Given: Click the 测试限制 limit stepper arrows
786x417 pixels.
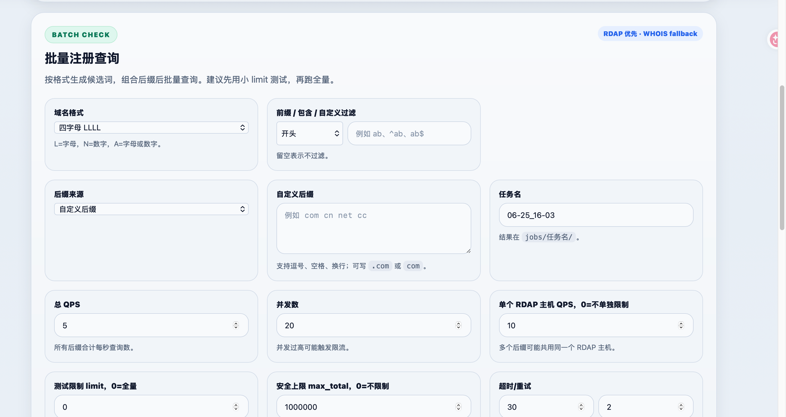Looking at the screenshot, I should click(236, 407).
